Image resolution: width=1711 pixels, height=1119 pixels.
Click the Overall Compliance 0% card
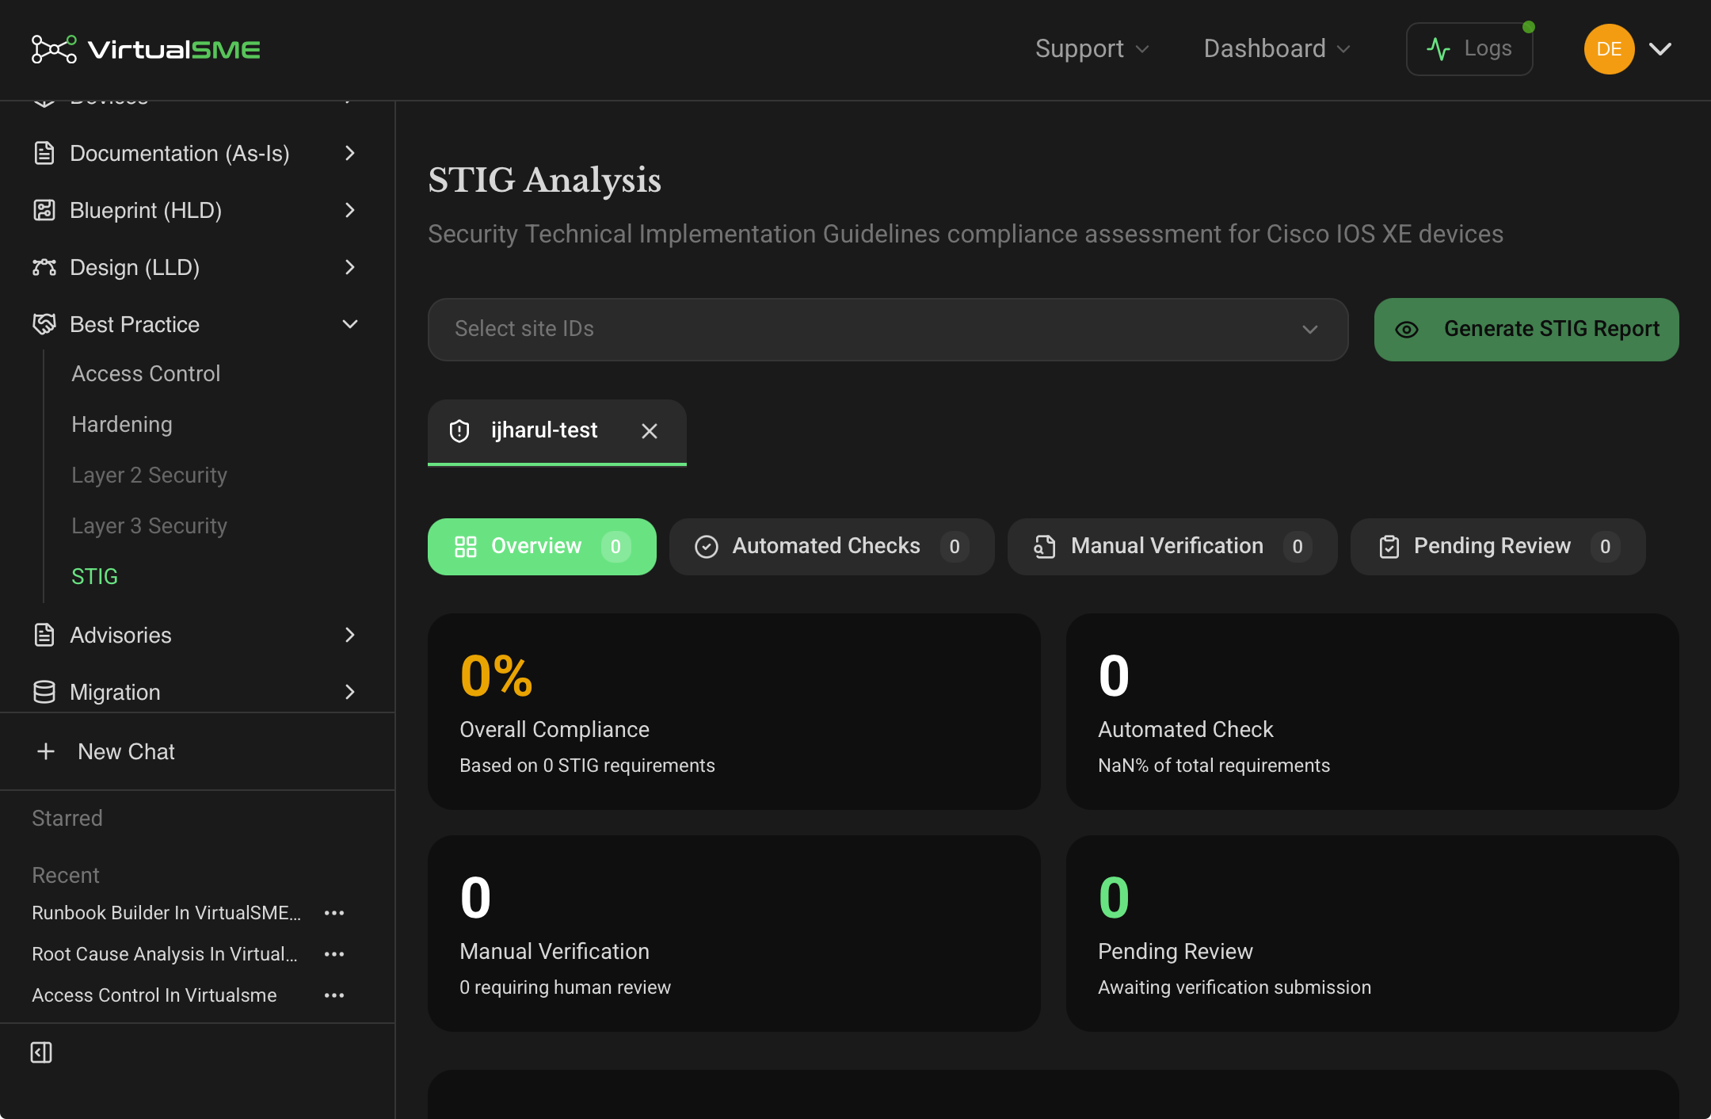click(x=734, y=712)
